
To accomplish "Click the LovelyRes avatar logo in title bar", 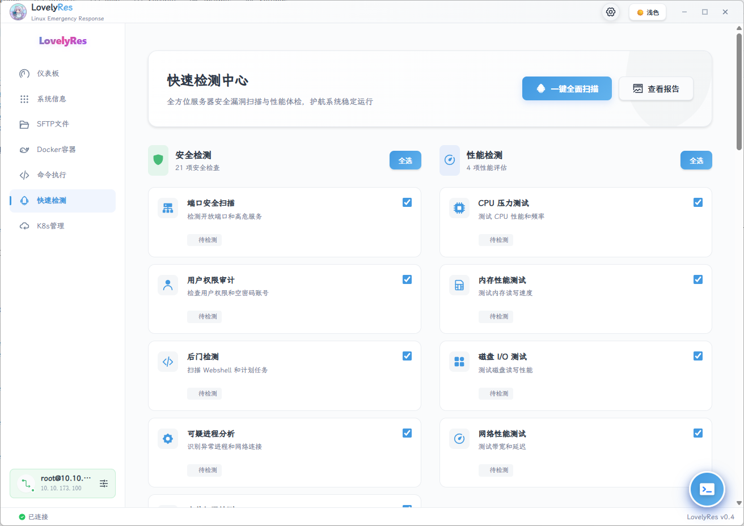I will tap(18, 12).
